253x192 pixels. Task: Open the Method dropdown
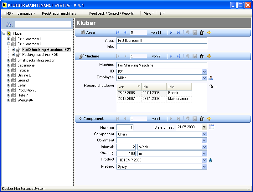coord(204,167)
